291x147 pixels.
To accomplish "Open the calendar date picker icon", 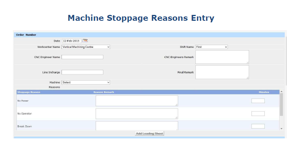I will coord(85,41).
